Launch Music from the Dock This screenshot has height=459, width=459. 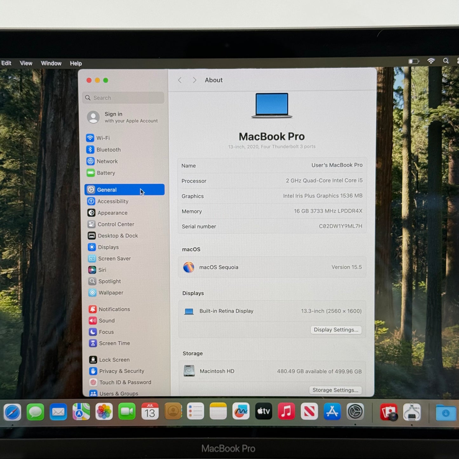point(287,411)
